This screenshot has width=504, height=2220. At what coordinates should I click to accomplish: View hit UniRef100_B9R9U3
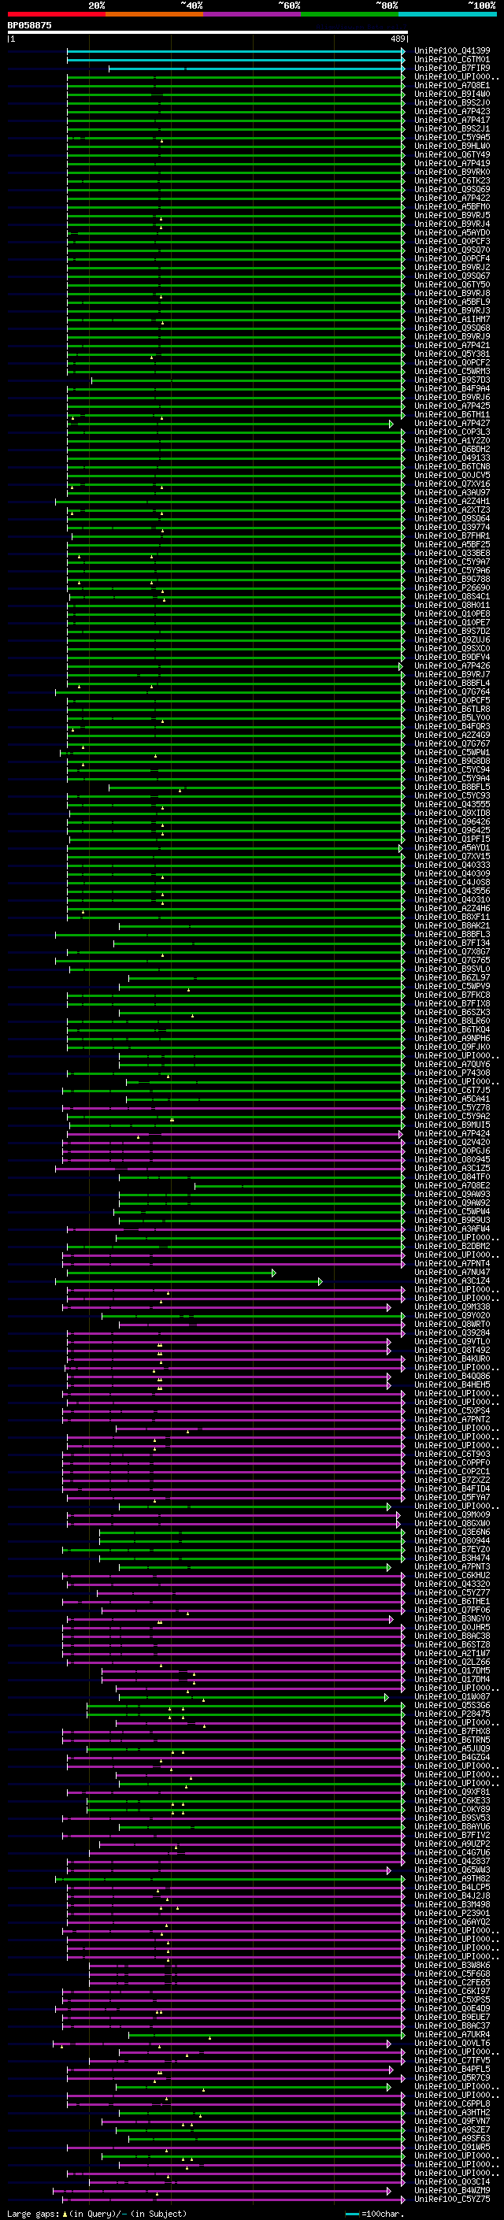[x=451, y=1221]
